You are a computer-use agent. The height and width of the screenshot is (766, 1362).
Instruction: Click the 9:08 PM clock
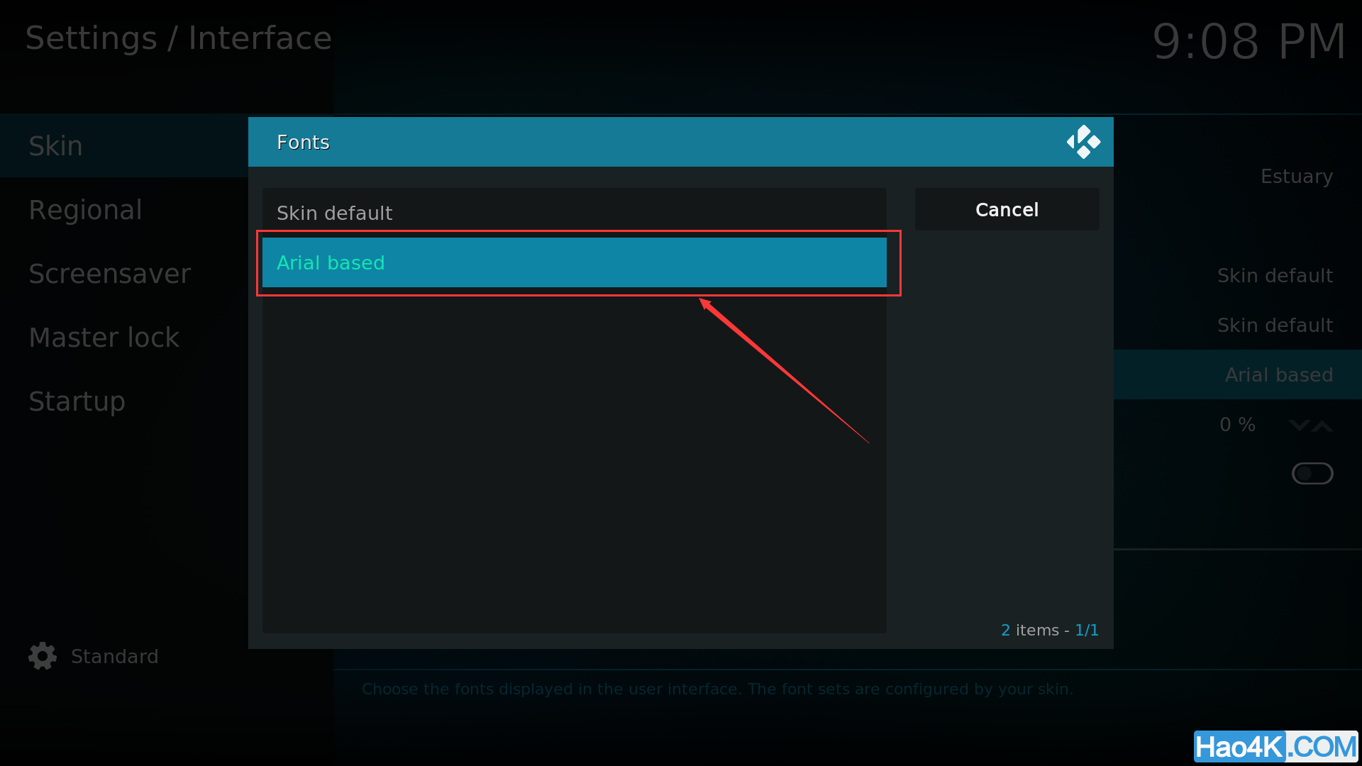click(x=1249, y=41)
